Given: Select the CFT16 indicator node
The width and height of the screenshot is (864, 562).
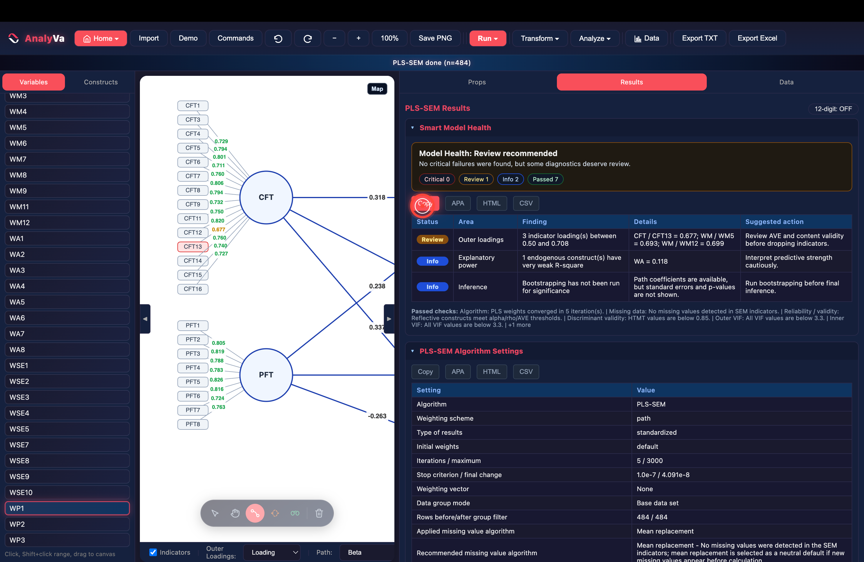Looking at the screenshot, I should pyautogui.click(x=193, y=289).
